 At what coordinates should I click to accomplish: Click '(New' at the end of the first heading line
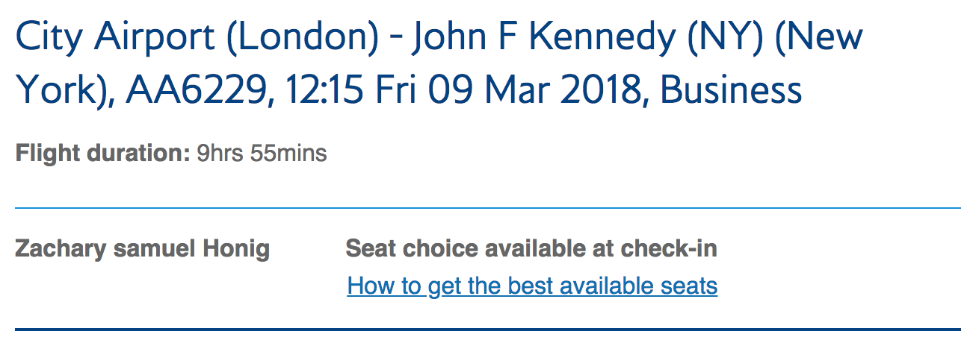pos(819,36)
